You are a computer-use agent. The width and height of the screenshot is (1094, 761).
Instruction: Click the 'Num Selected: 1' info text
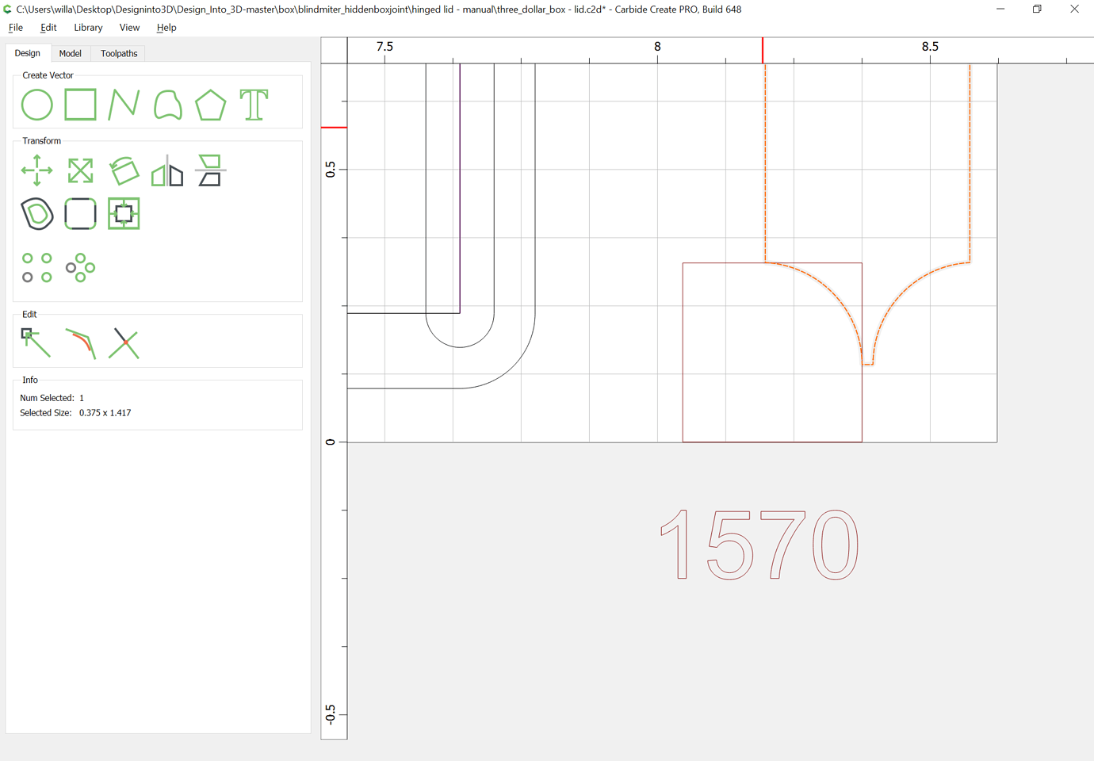tap(52, 398)
